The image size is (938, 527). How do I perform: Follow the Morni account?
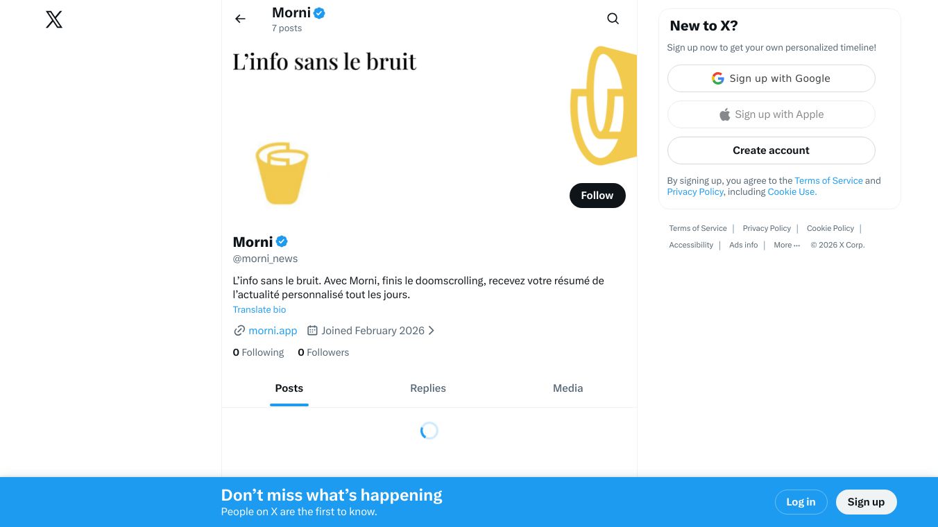(597, 196)
